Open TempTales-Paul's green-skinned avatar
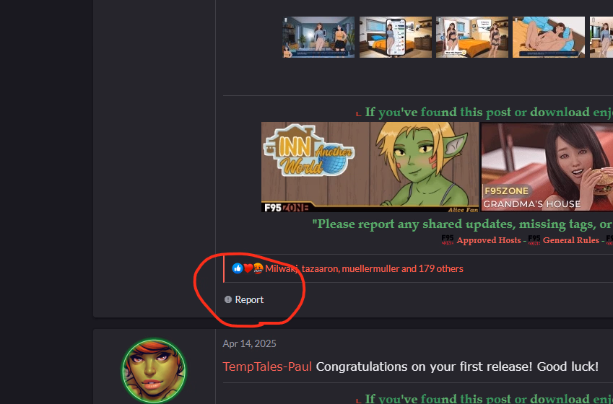Screen dimensions: 613x404 (154, 370)
